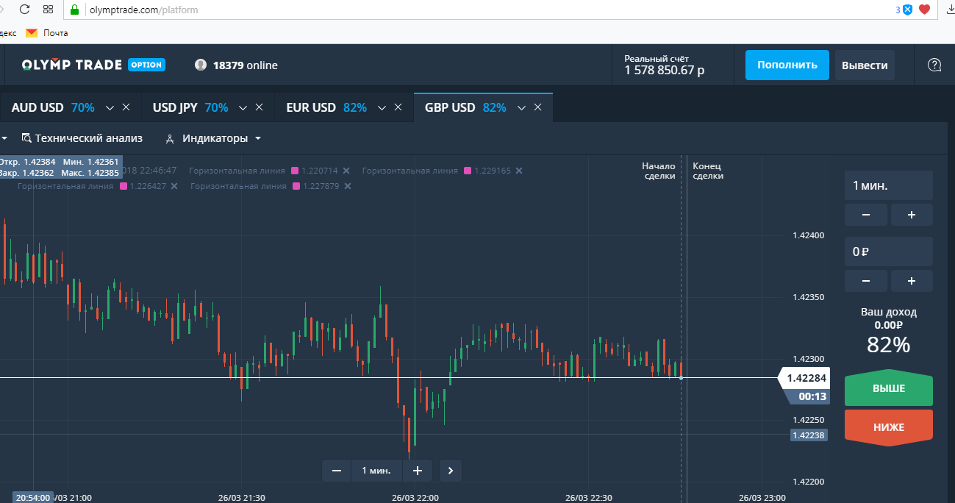Click the trade duration field 1 мин.
955x503 pixels.
coord(889,185)
